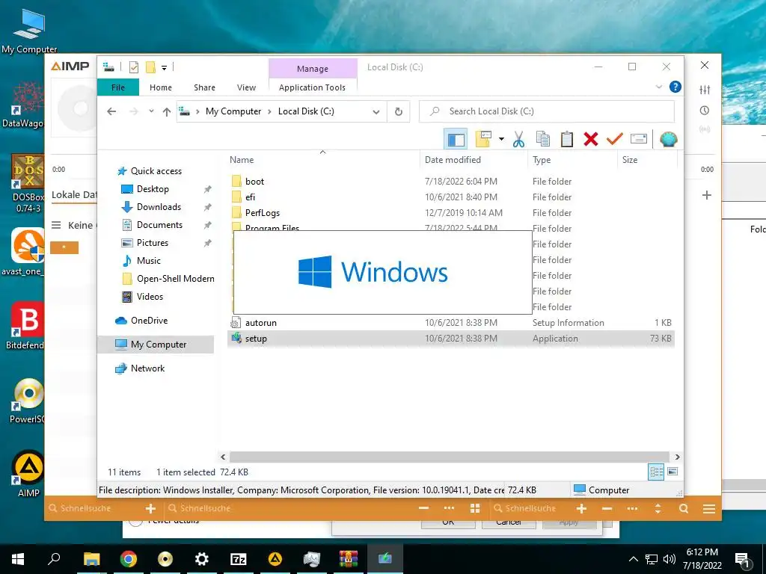The image size is (766, 574).
Task: Click scroll right arrow of file list
Action: tap(677, 457)
